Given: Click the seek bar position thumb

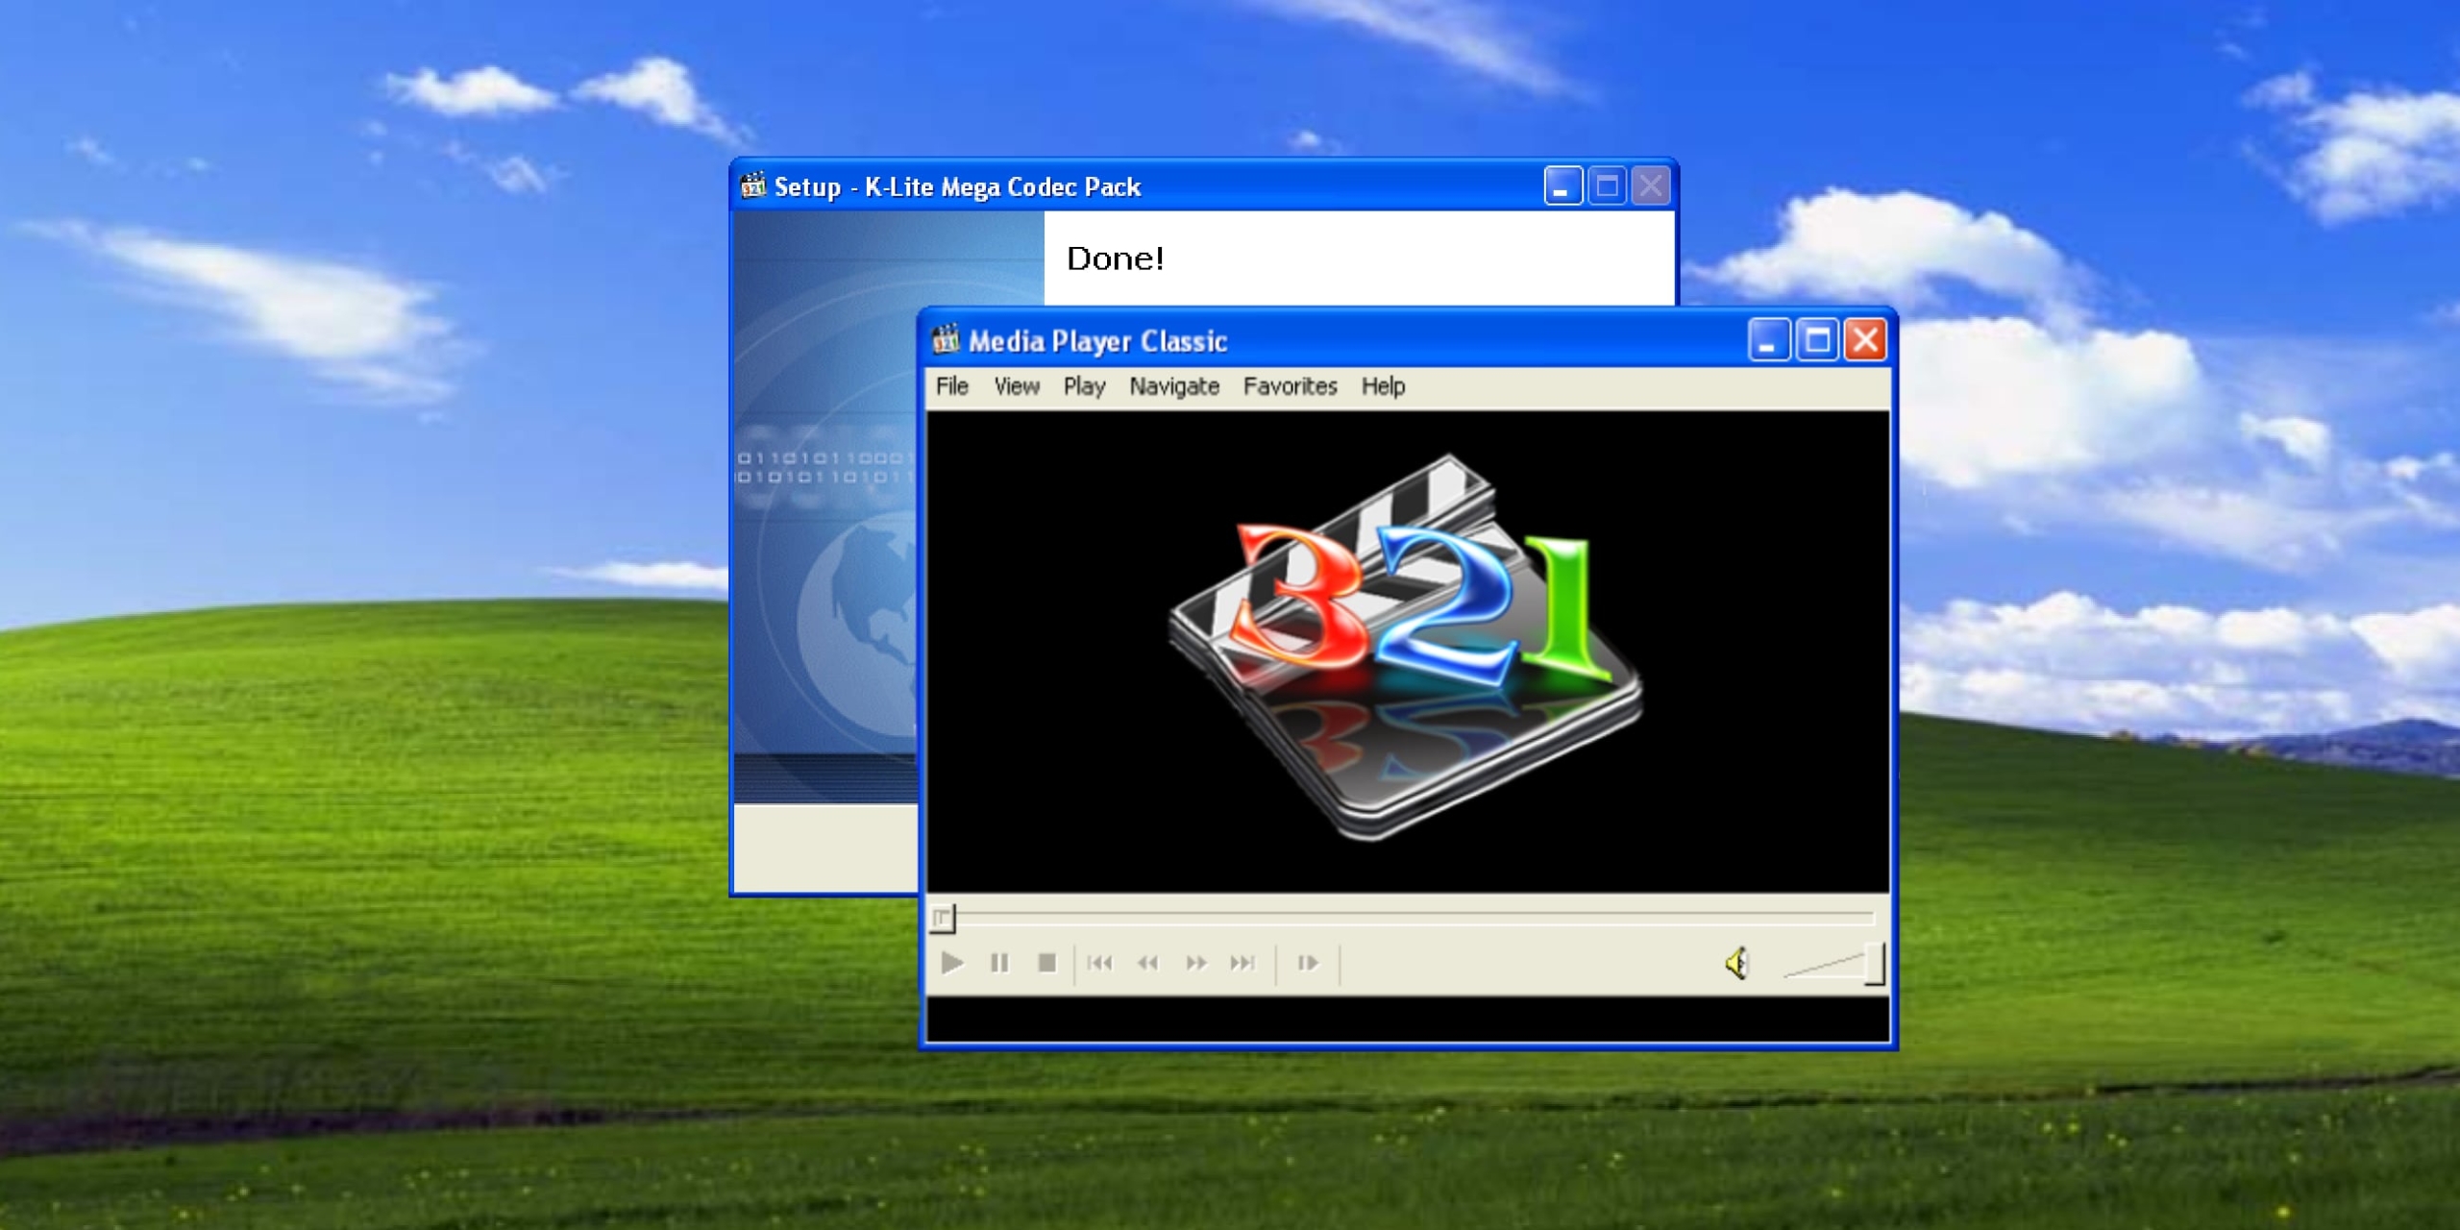Looking at the screenshot, I should [x=943, y=919].
